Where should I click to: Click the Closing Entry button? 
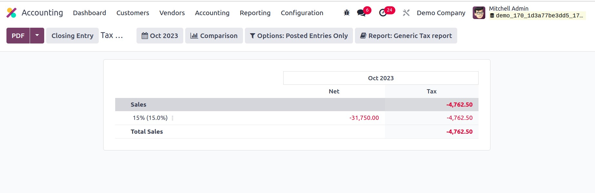72,36
